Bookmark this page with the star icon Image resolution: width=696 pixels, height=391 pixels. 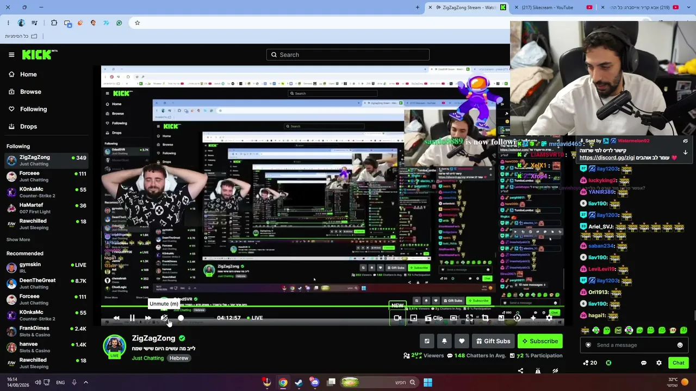[137, 23]
